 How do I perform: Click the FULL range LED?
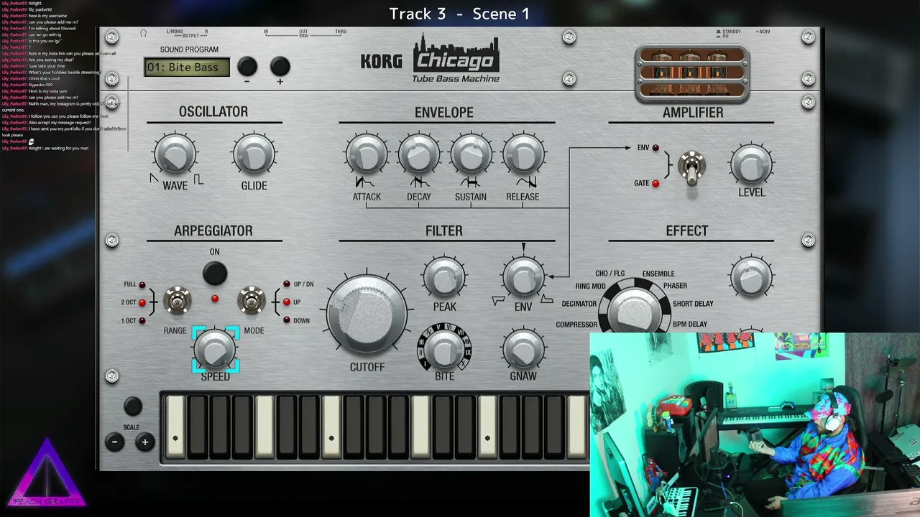point(142,285)
